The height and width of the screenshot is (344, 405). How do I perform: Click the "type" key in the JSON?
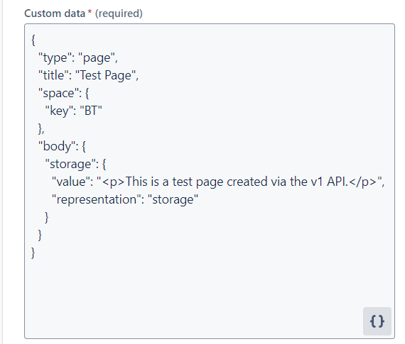(55, 57)
